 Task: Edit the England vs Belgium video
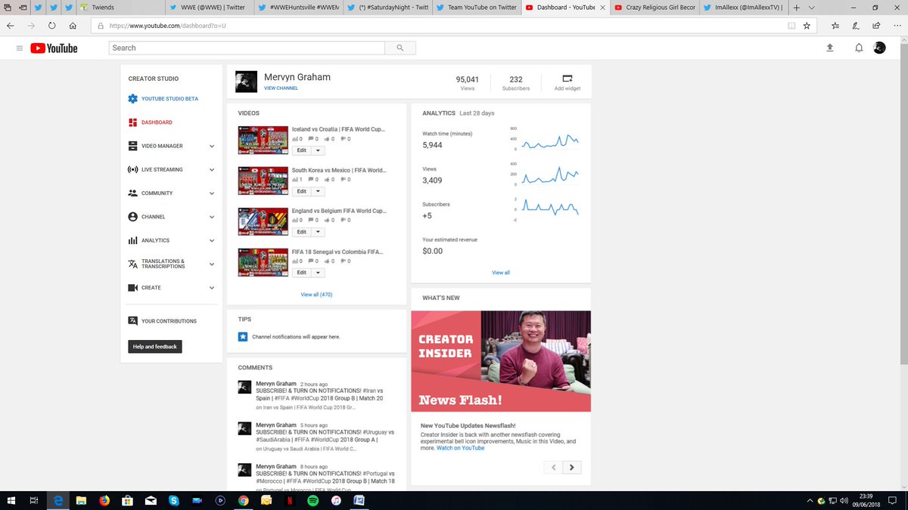[302, 232]
